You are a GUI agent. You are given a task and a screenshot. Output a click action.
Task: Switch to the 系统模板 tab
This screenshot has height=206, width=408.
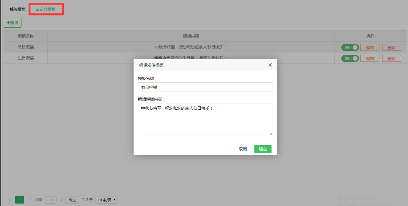[17, 9]
